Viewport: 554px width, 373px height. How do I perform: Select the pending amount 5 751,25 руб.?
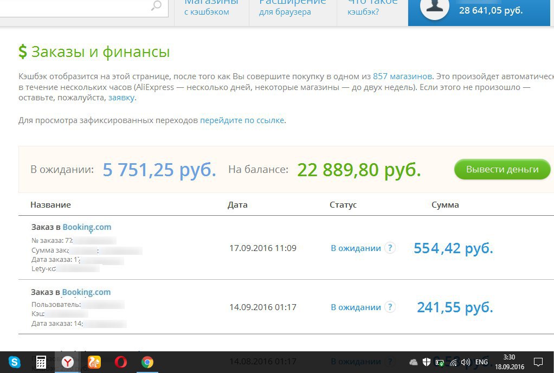[159, 170]
